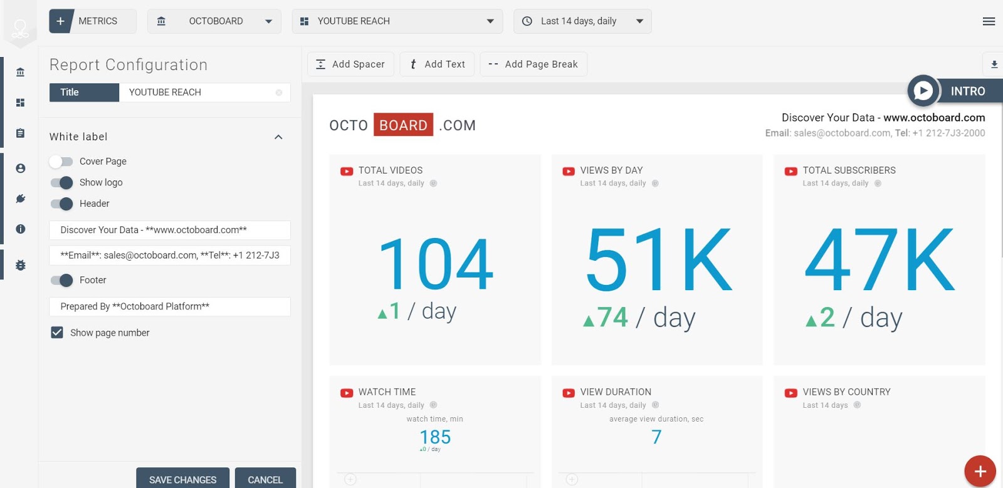Open the organization bank icon in sidebar
Image resolution: width=1003 pixels, height=488 pixels.
21,72
